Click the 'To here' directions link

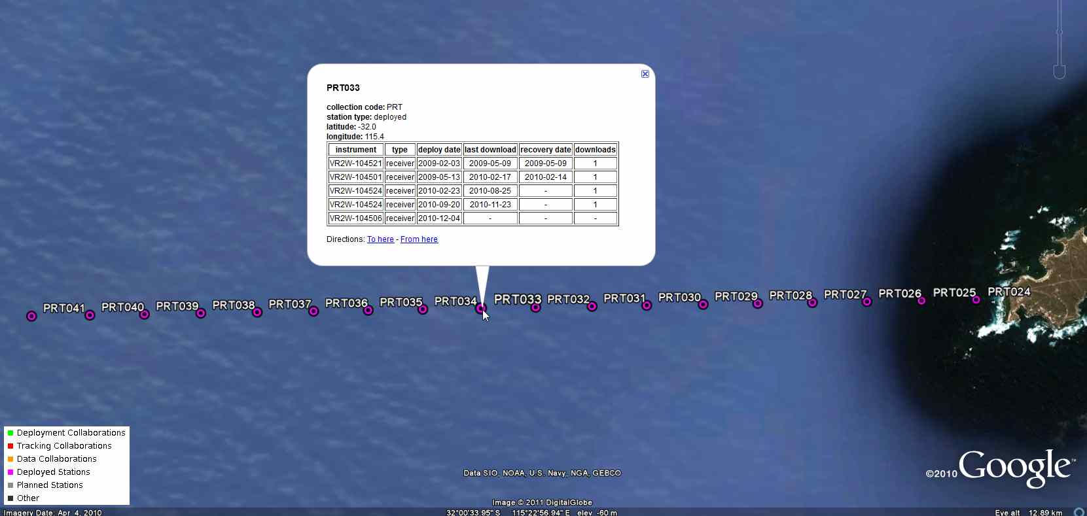coord(380,239)
